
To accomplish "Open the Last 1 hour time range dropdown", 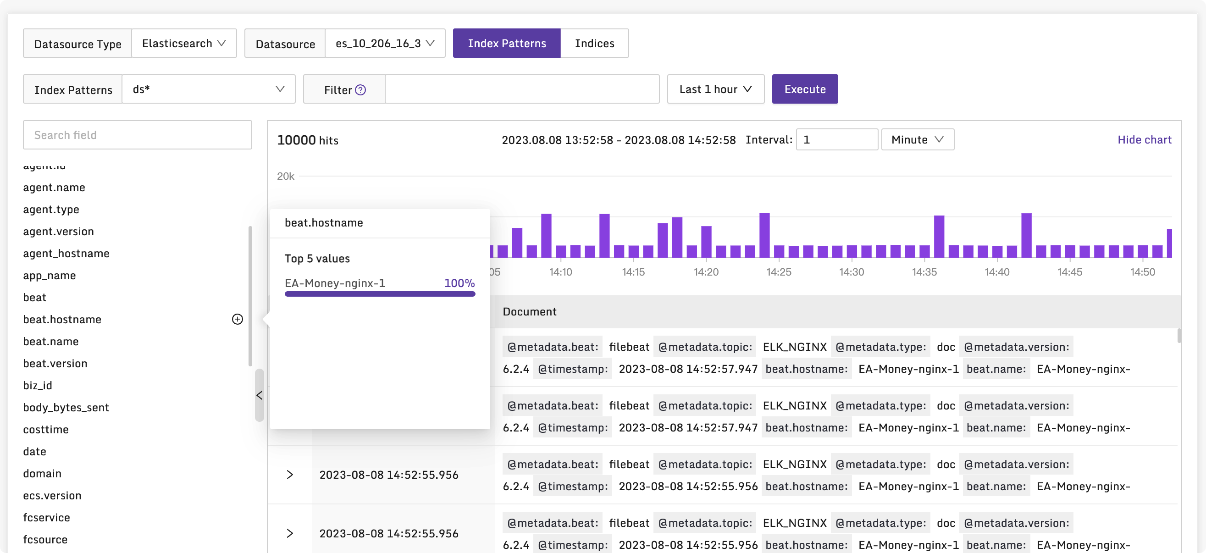I will coord(715,89).
